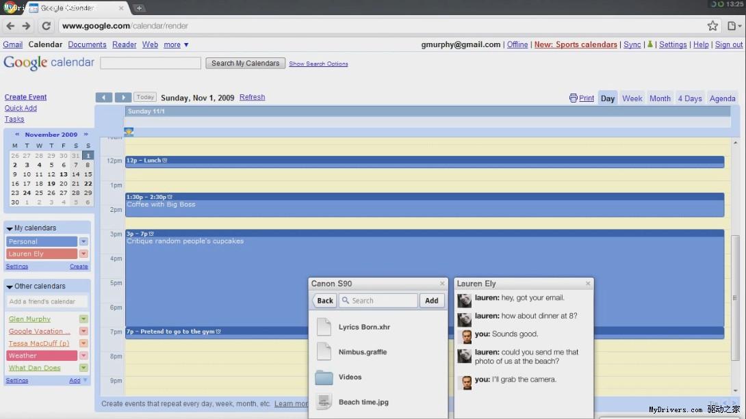
Task: Click the weather icon in the all-day row
Action: pyautogui.click(x=129, y=132)
